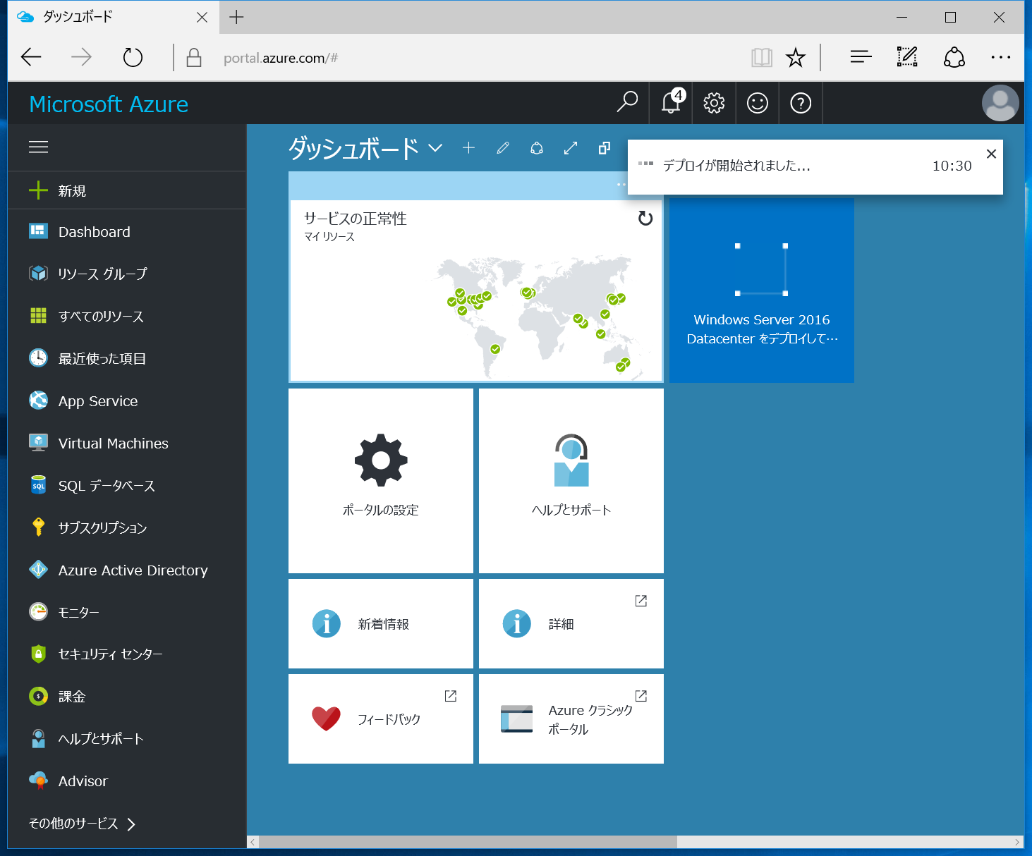
Task: Click external link icon on フィードバック tile
Action: click(451, 696)
